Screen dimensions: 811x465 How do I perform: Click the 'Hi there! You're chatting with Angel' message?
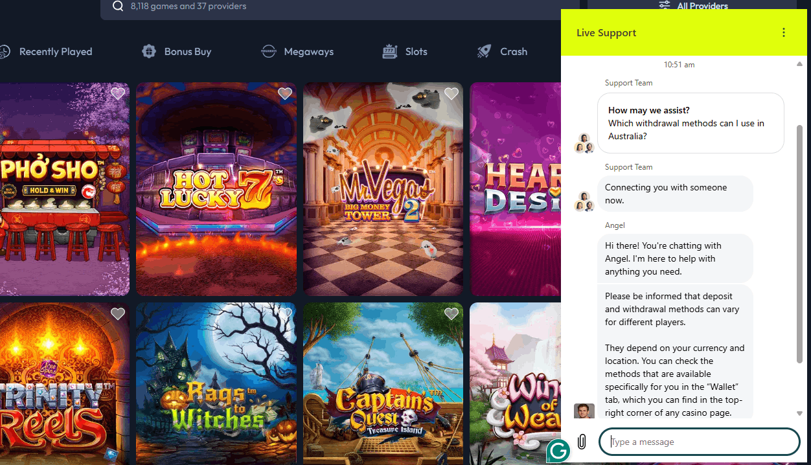(675, 258)
